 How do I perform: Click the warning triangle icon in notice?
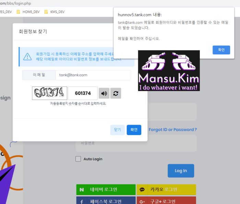pyautogui.click(x=27, y=57)
